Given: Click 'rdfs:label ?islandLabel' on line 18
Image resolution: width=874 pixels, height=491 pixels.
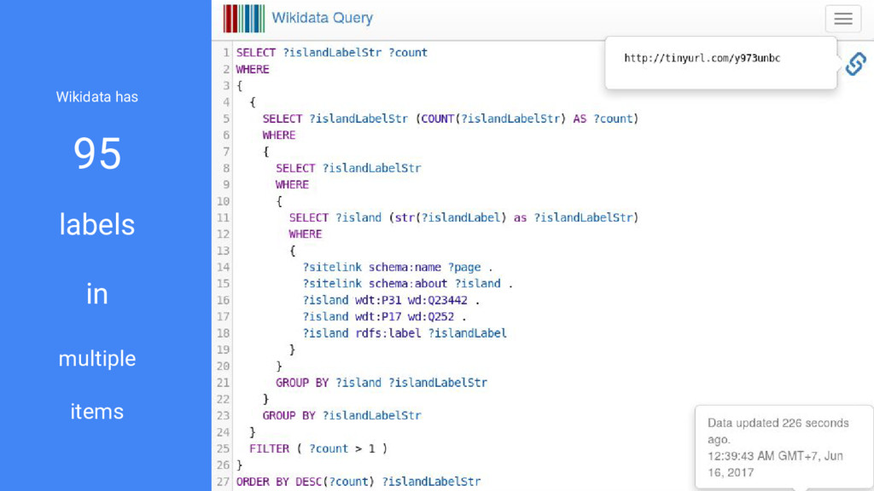Looking at the screenshot, I should pos(431,333).
